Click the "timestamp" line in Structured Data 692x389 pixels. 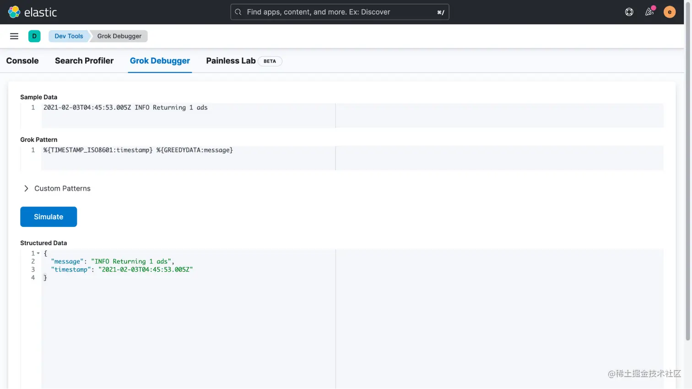[122, 270]
